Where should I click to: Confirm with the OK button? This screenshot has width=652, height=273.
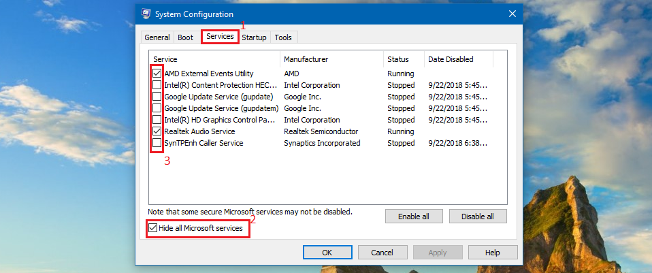327,252
